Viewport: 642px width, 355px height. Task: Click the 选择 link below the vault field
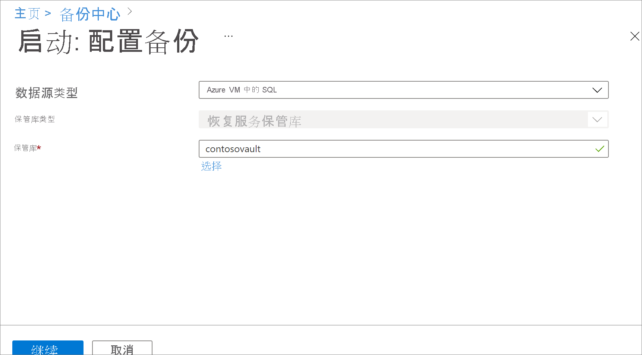211,166
